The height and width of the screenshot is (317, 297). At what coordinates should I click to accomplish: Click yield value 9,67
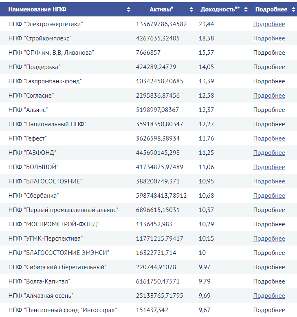(205, 310)
